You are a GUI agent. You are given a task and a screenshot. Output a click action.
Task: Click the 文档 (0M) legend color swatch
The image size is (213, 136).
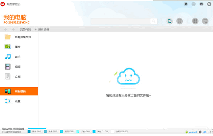point(78,132)
